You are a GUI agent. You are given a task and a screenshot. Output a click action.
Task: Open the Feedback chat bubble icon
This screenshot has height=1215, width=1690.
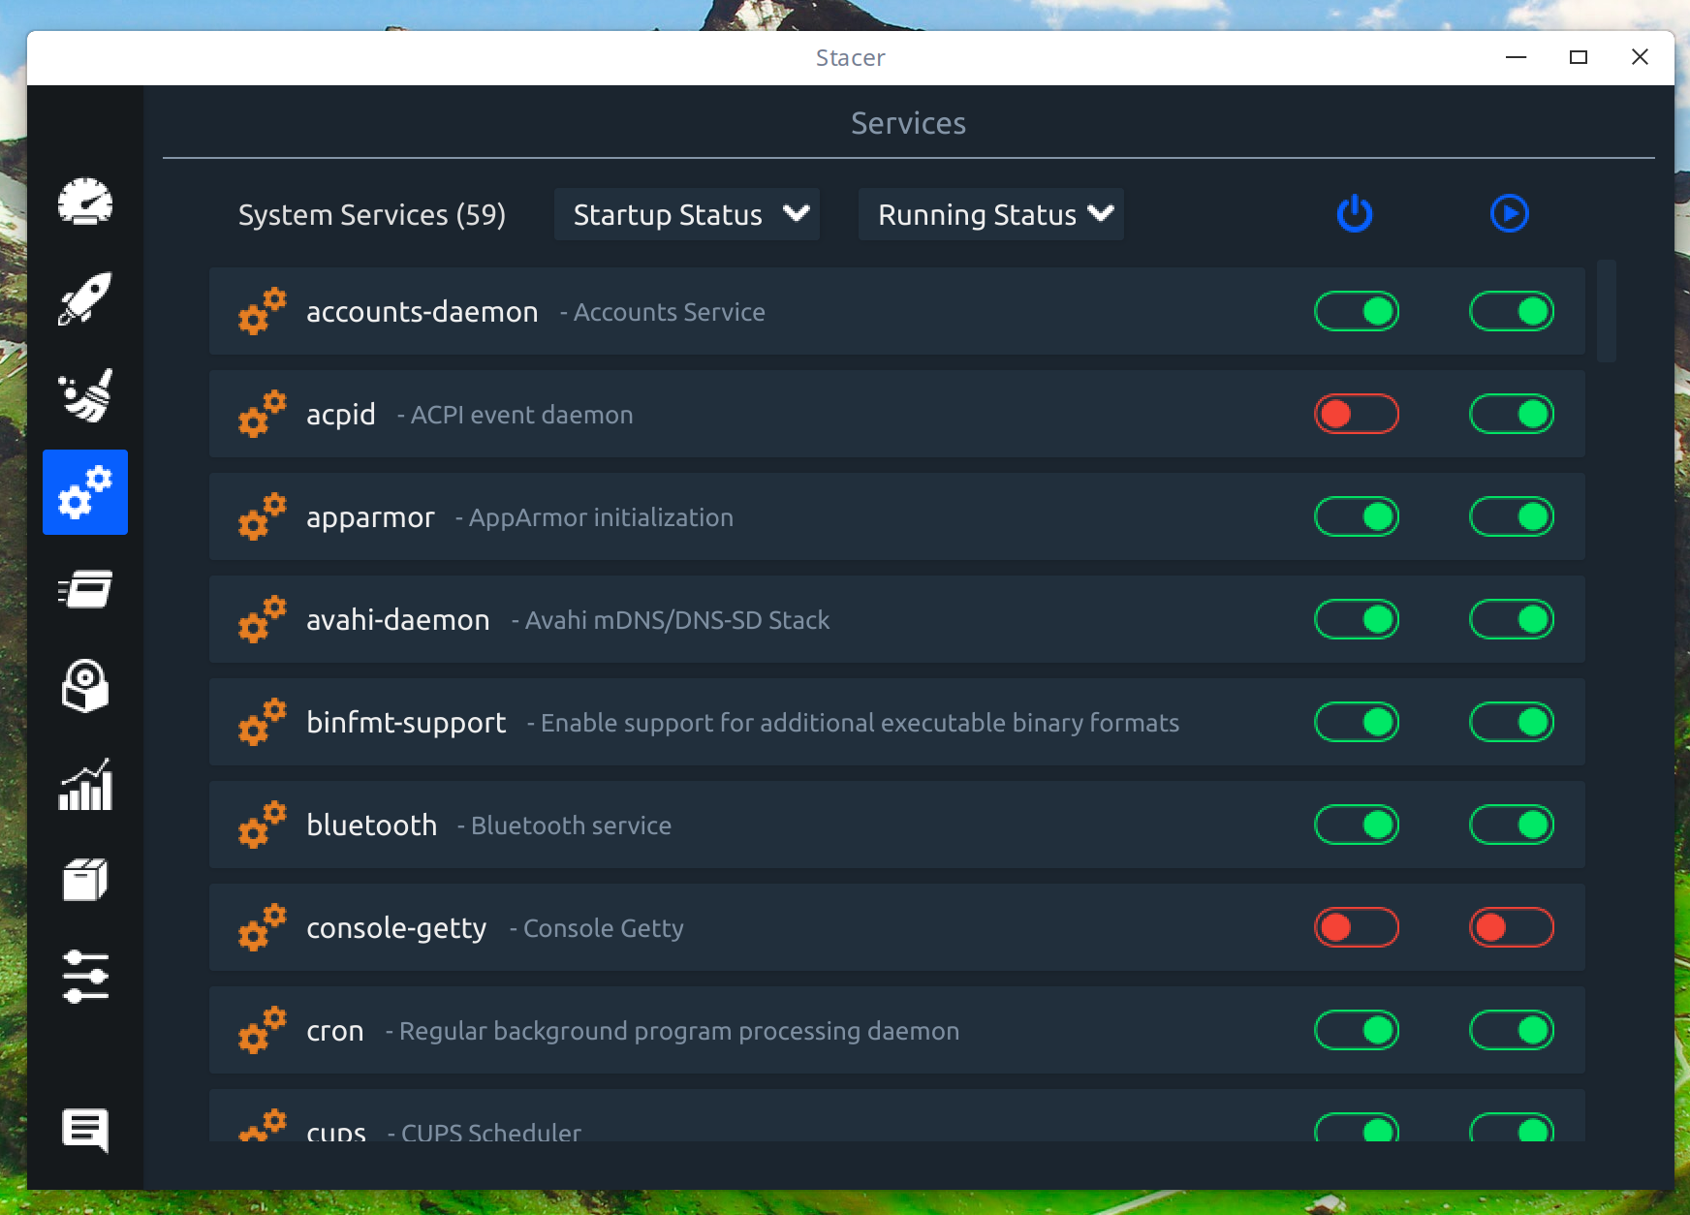coord(85,1131)
